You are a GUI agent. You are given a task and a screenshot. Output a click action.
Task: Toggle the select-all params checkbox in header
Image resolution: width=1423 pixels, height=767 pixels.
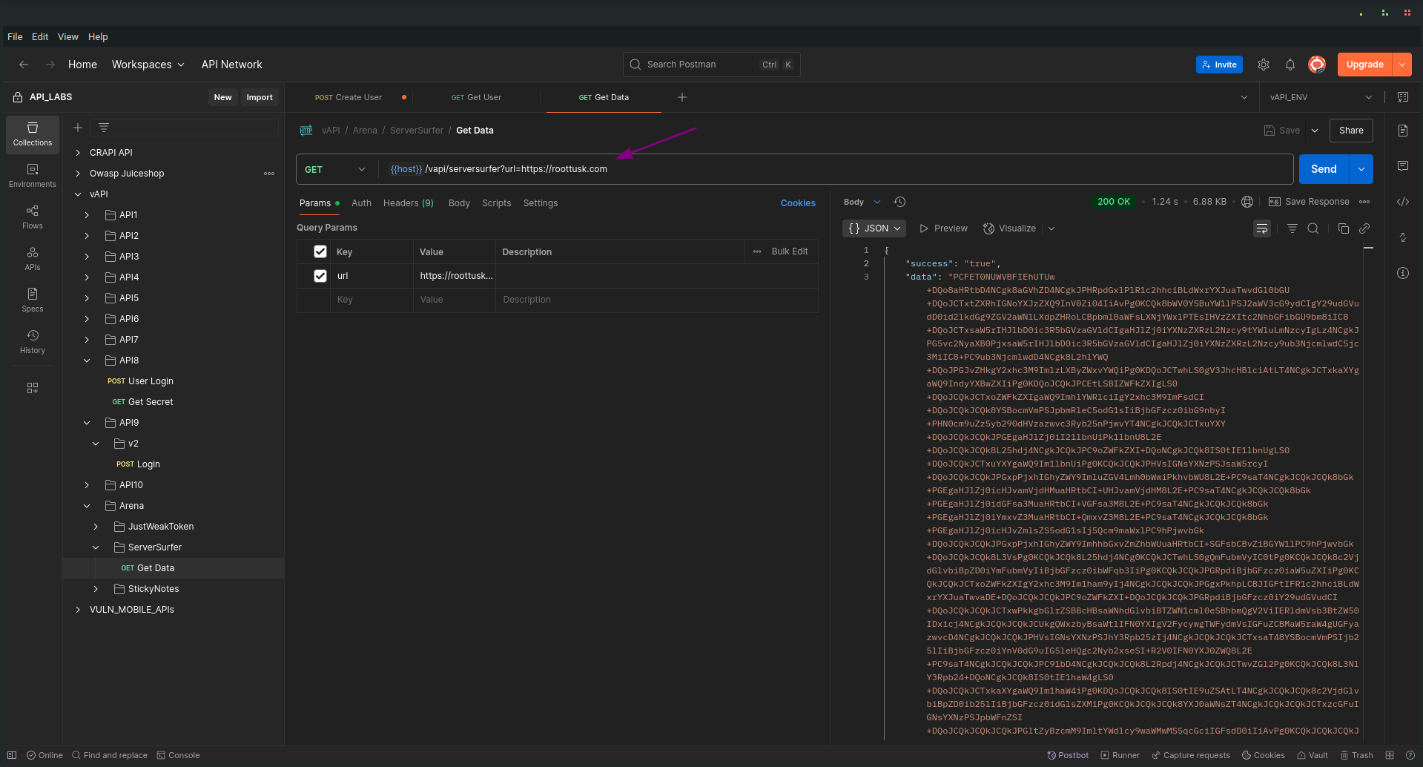pos(320,251)
